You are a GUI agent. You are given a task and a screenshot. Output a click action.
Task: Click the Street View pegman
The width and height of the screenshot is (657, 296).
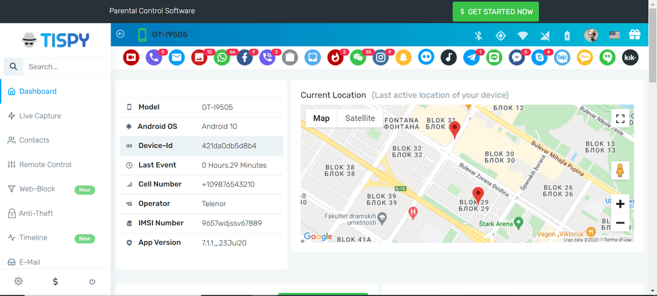pyautogui.click(x=620, y=171)
